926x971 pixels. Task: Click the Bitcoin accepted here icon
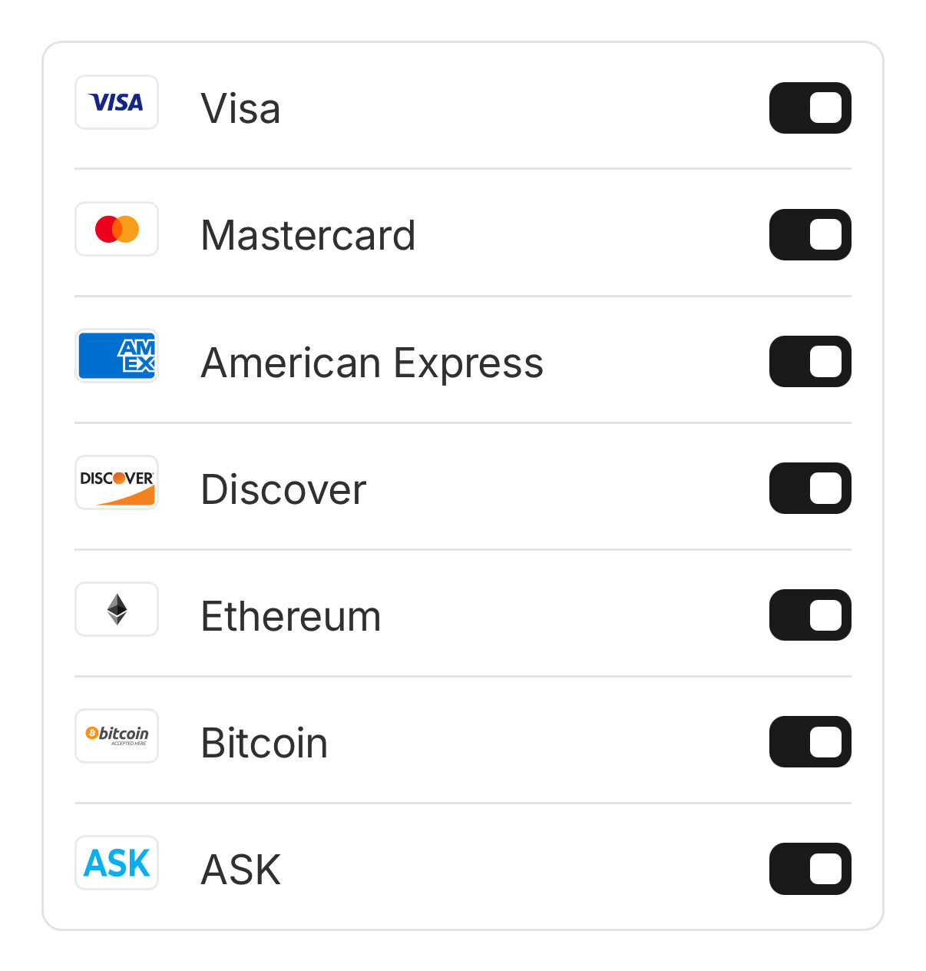click(x=117, y=736)
